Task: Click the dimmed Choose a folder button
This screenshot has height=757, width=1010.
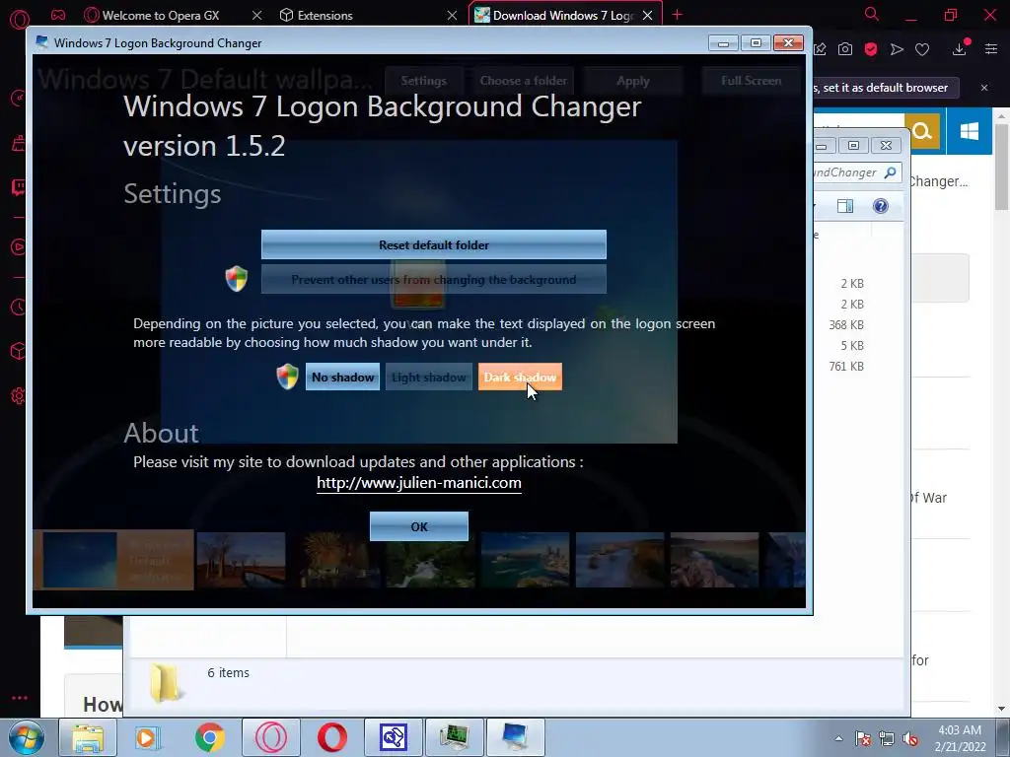Action: coord(523,81)
